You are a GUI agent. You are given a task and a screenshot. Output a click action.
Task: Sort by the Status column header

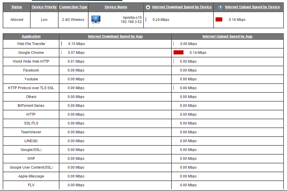[x=17, y=7]
